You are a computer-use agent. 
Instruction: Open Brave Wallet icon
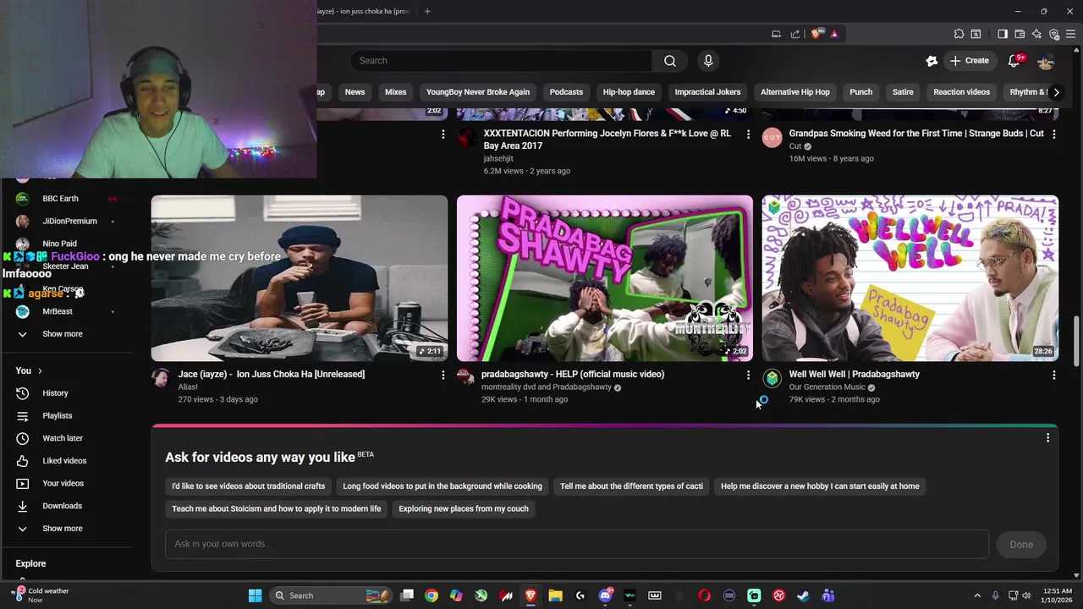click(x=1020, y=34)
